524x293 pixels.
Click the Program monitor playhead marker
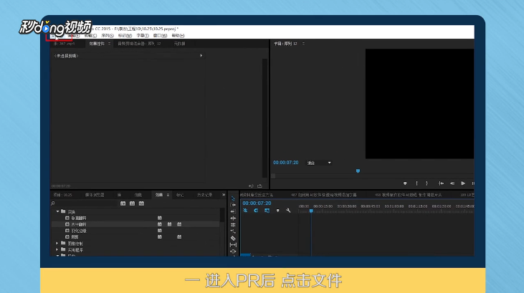[x=358, y=171]
